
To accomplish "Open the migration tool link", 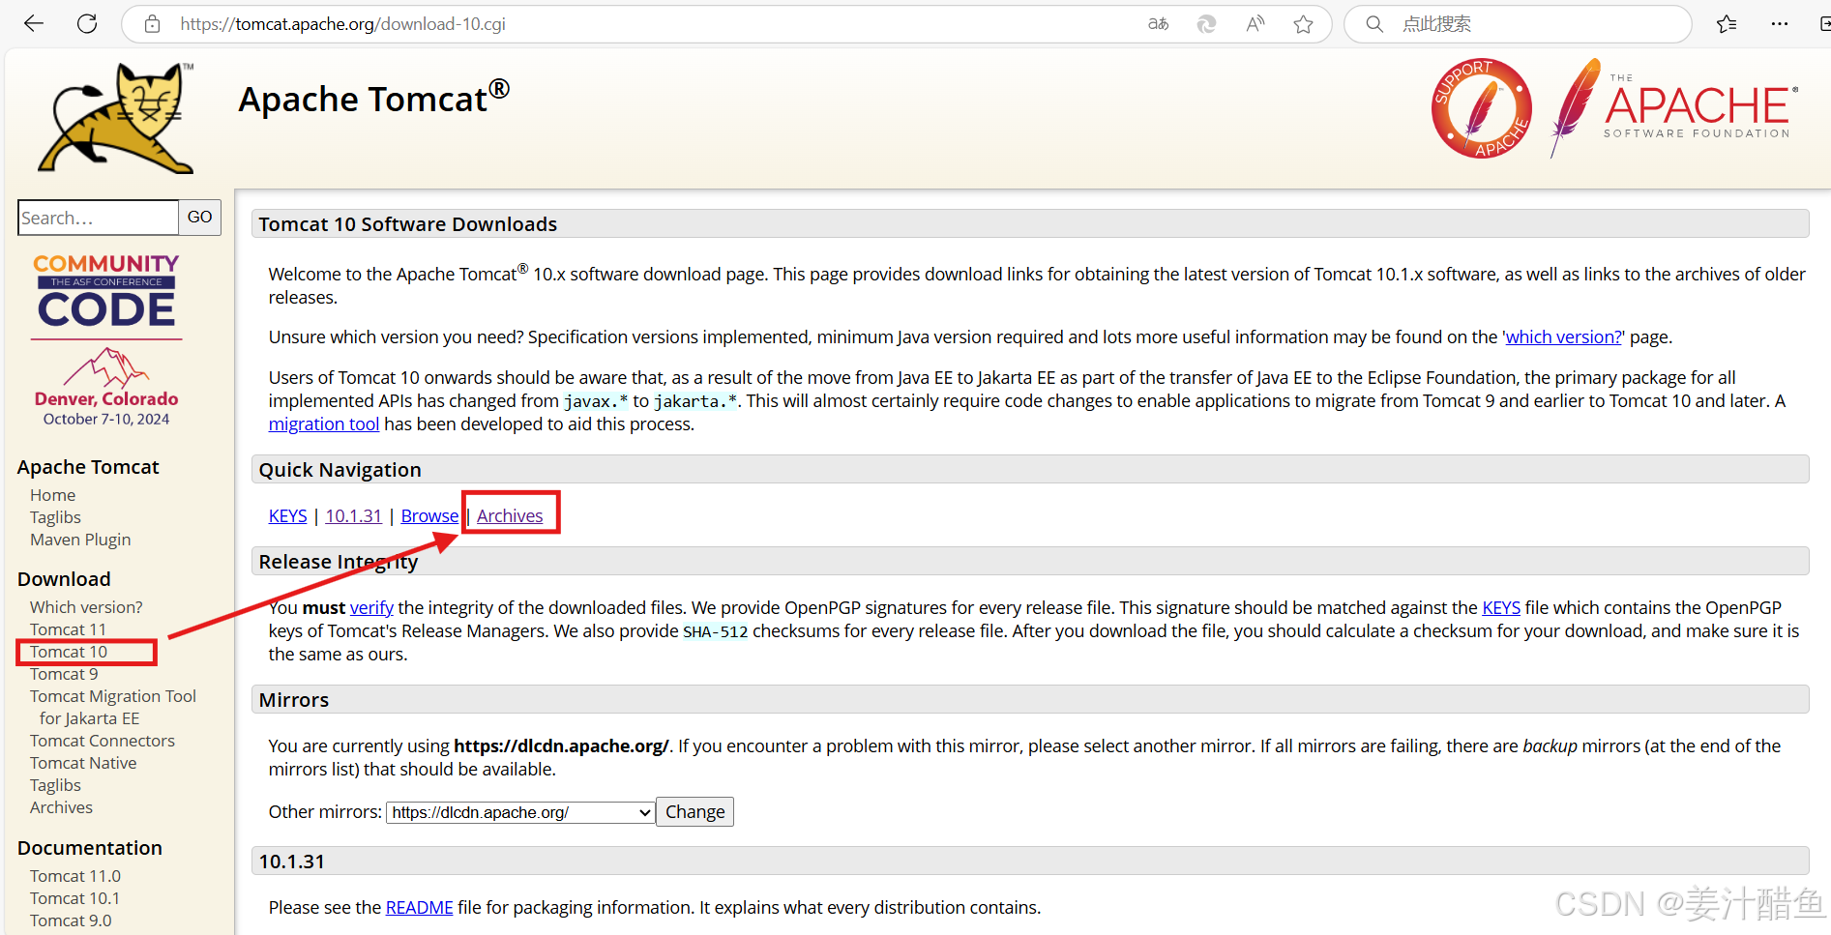I will click(324, 424).
